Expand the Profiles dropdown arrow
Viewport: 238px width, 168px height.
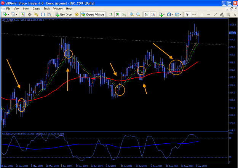point(16,14)
